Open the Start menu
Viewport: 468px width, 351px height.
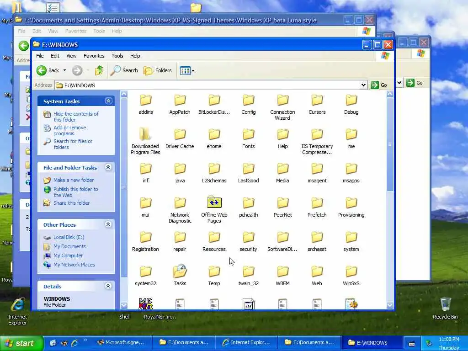[x=21, y=343]
